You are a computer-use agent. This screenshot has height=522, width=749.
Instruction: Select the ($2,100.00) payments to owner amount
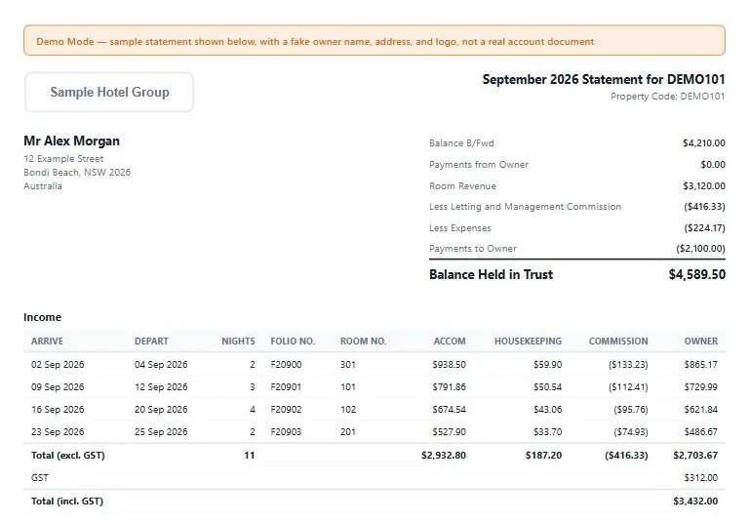700,249
